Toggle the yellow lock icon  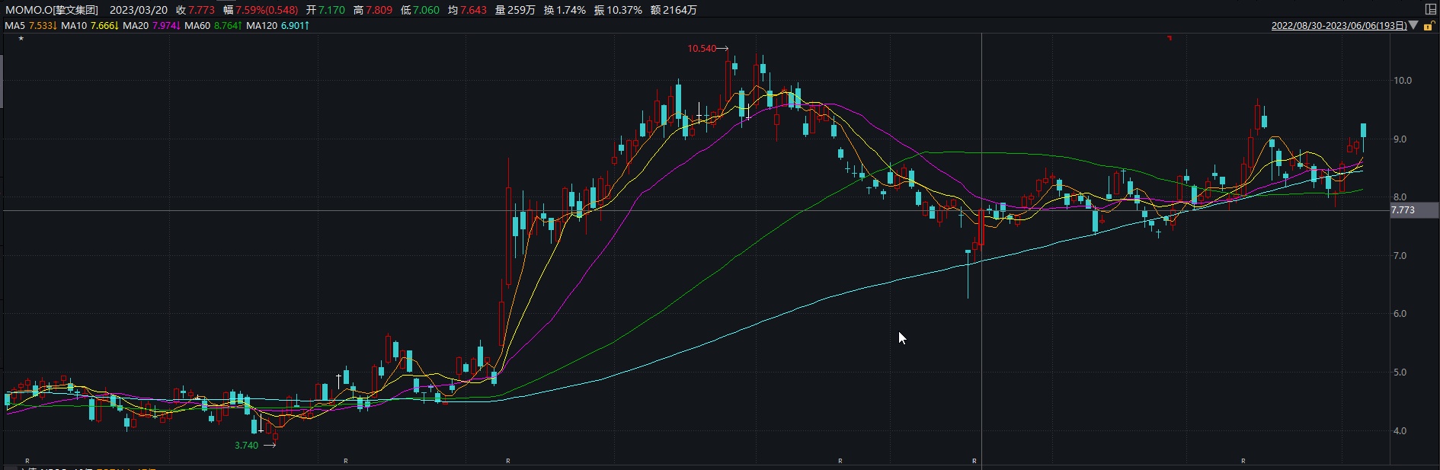coord(1429,26)
